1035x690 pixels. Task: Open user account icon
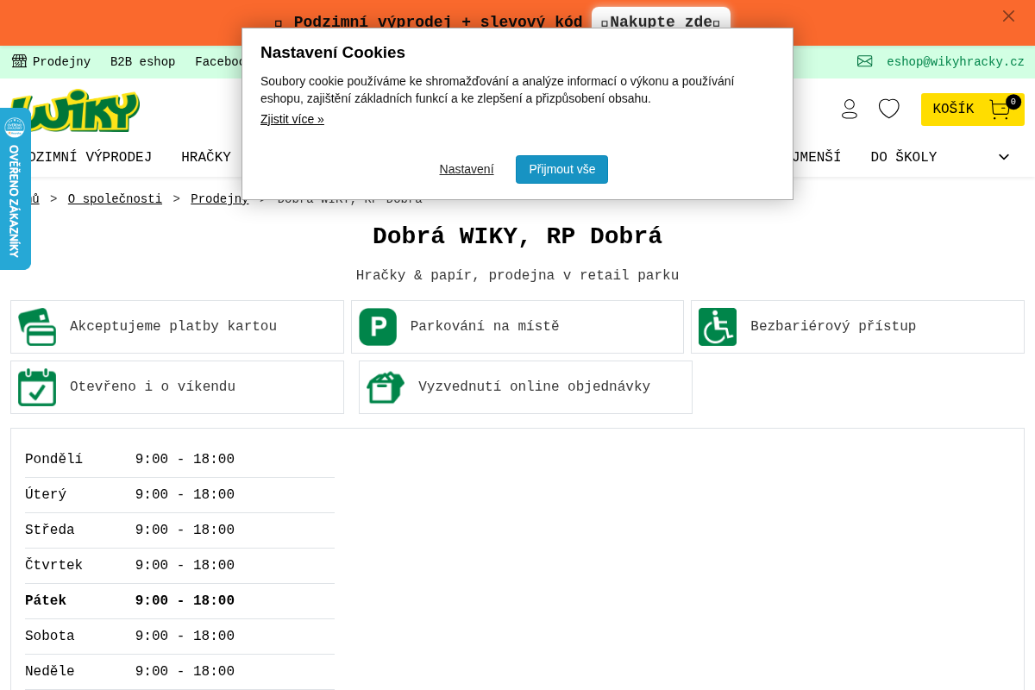(x=850, y=109)
